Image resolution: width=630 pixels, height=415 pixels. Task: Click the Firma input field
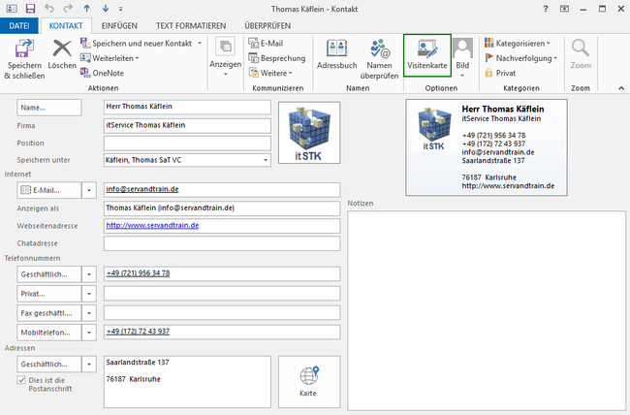[x=187, y=125]
